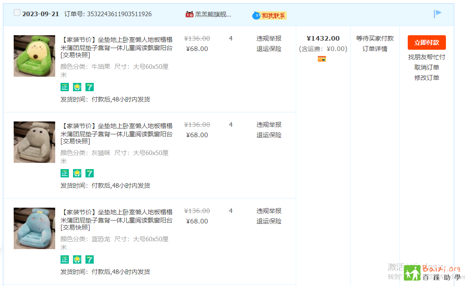Open the 羔羔熊旗舰 store link
The width and height of the screenshot is (465, 286).
click(213, 14)
